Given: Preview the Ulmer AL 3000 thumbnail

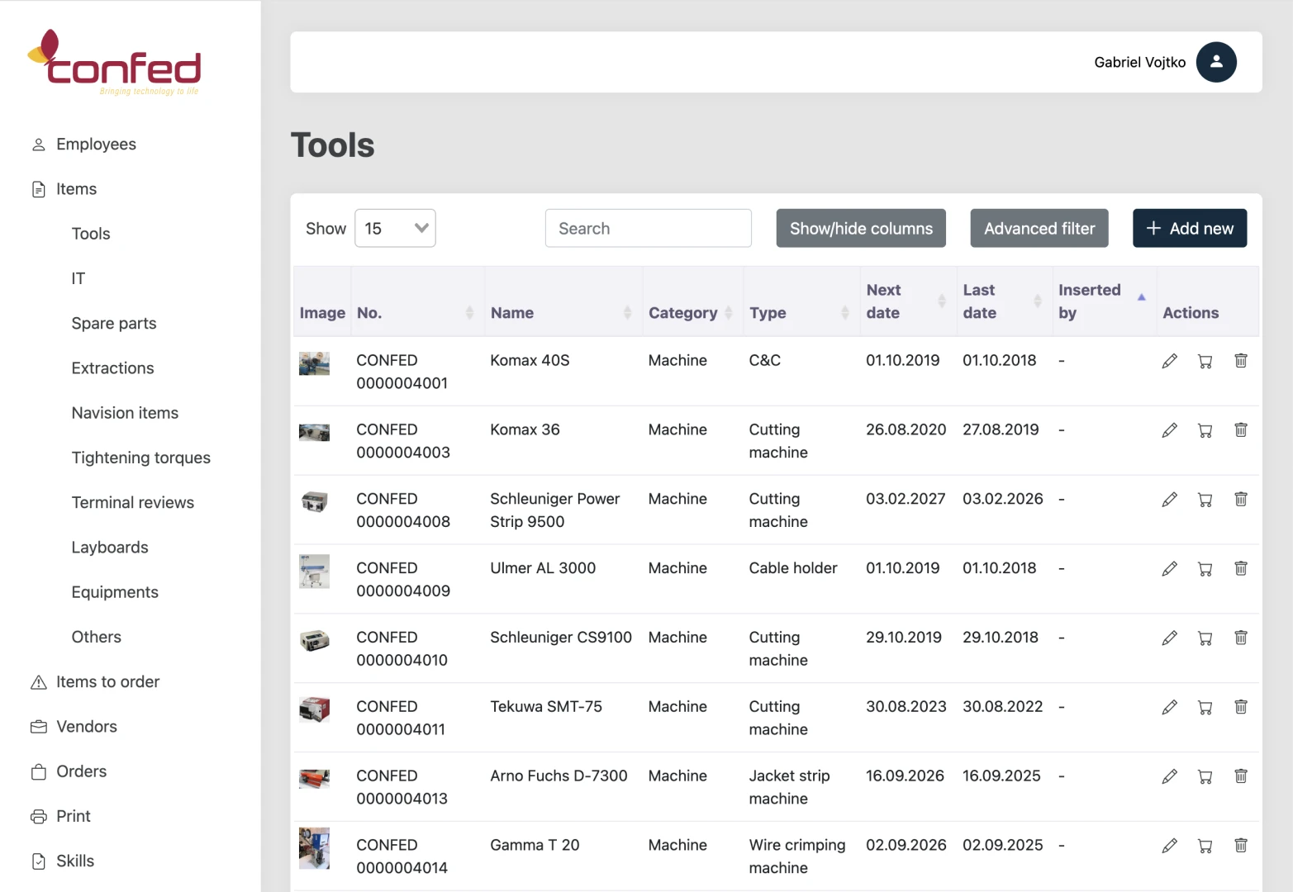Looking at the screenshot, I should point(314,571).
